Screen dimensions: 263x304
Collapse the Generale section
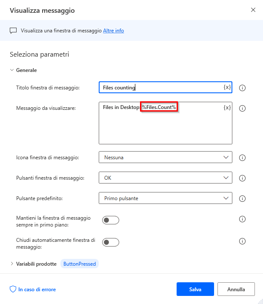pos(12,70)
